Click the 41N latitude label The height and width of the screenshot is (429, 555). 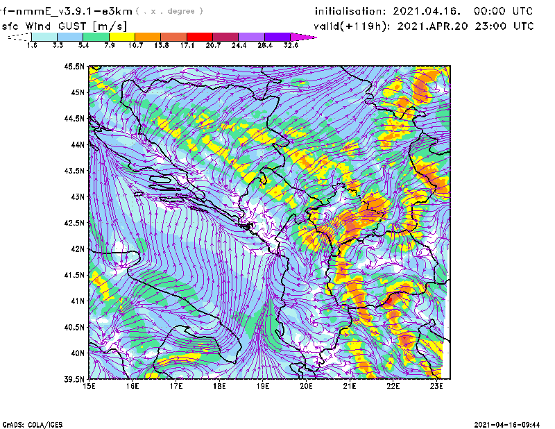click(x=78, y=301)
